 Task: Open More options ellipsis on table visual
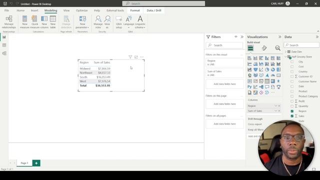142,57
